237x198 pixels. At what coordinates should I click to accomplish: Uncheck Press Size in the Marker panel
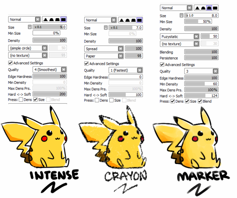click(x=187, y=101)
